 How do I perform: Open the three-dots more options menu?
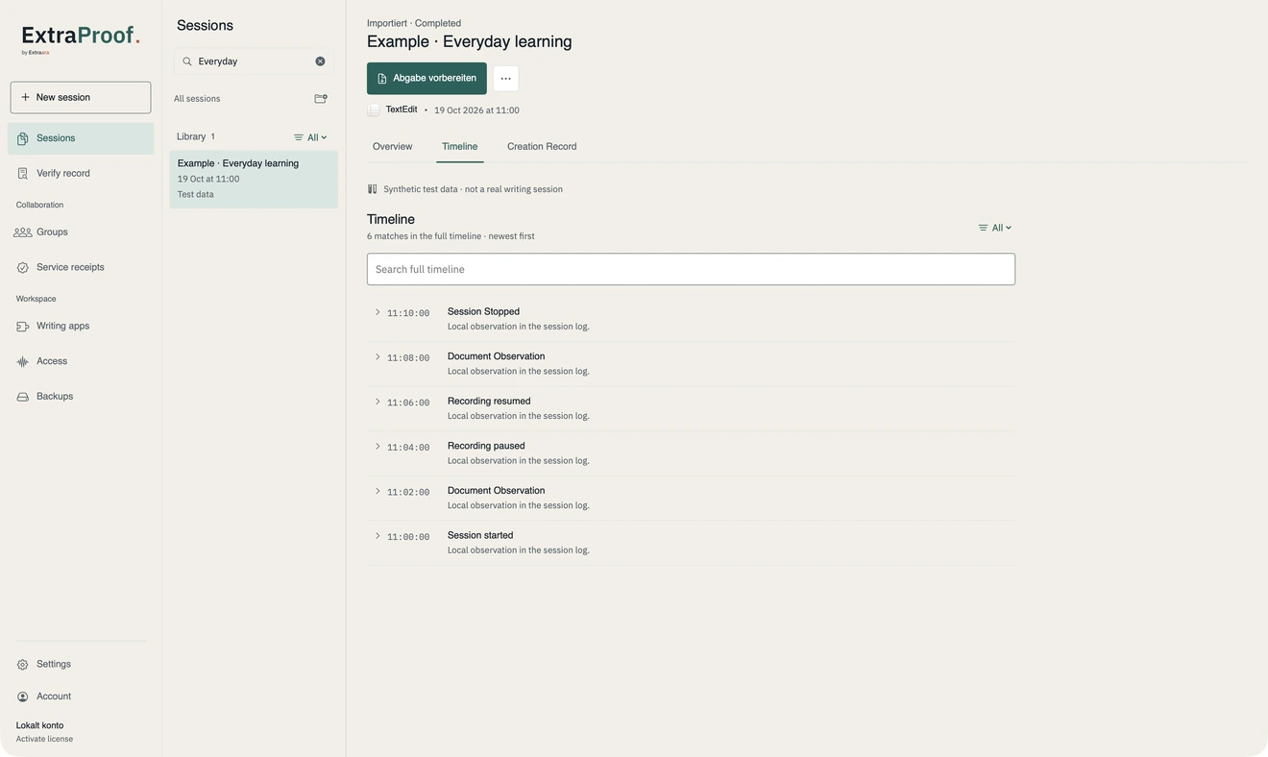[x=505, y=79]
